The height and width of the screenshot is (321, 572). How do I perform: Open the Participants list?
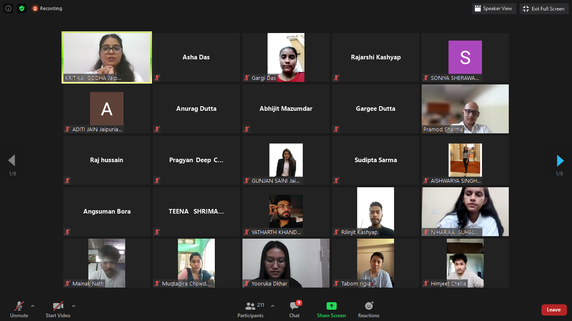250,309
